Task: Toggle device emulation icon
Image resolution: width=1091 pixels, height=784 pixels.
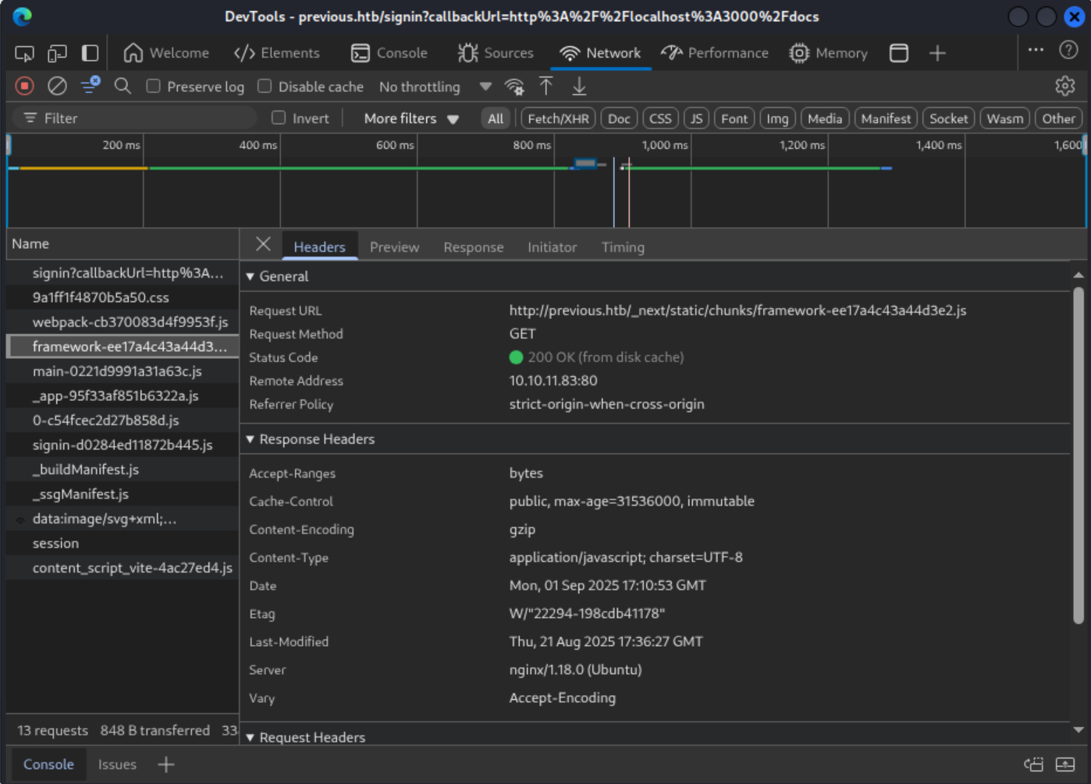Action: 57,53
